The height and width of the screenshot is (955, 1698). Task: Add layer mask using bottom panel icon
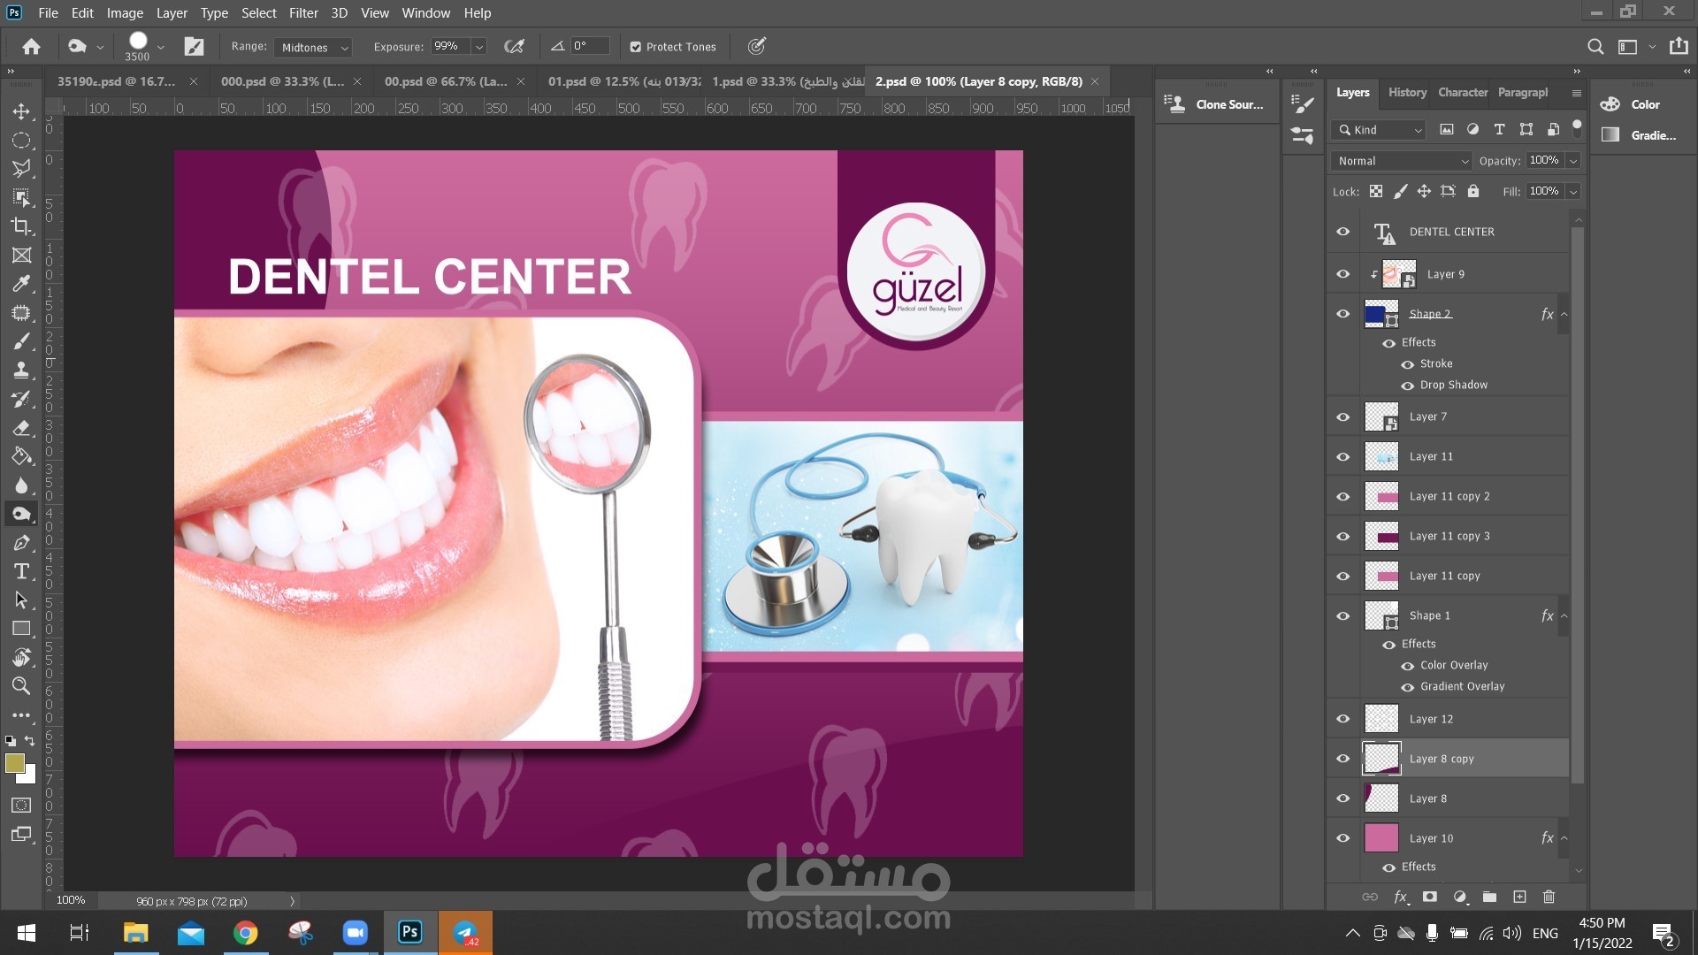point(1429,897)
